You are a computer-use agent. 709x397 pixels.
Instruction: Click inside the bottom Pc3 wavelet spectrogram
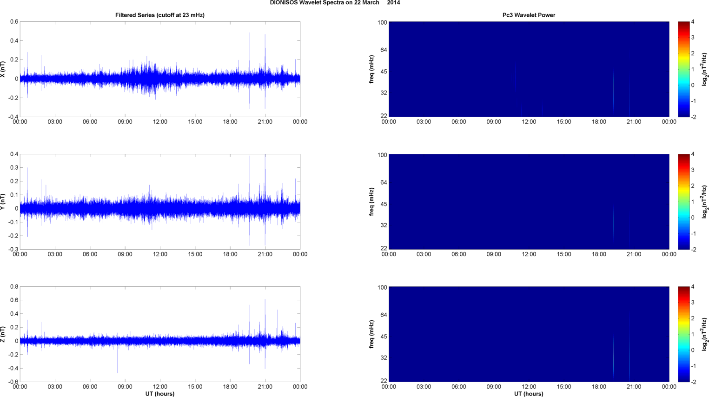click(529, 334)
